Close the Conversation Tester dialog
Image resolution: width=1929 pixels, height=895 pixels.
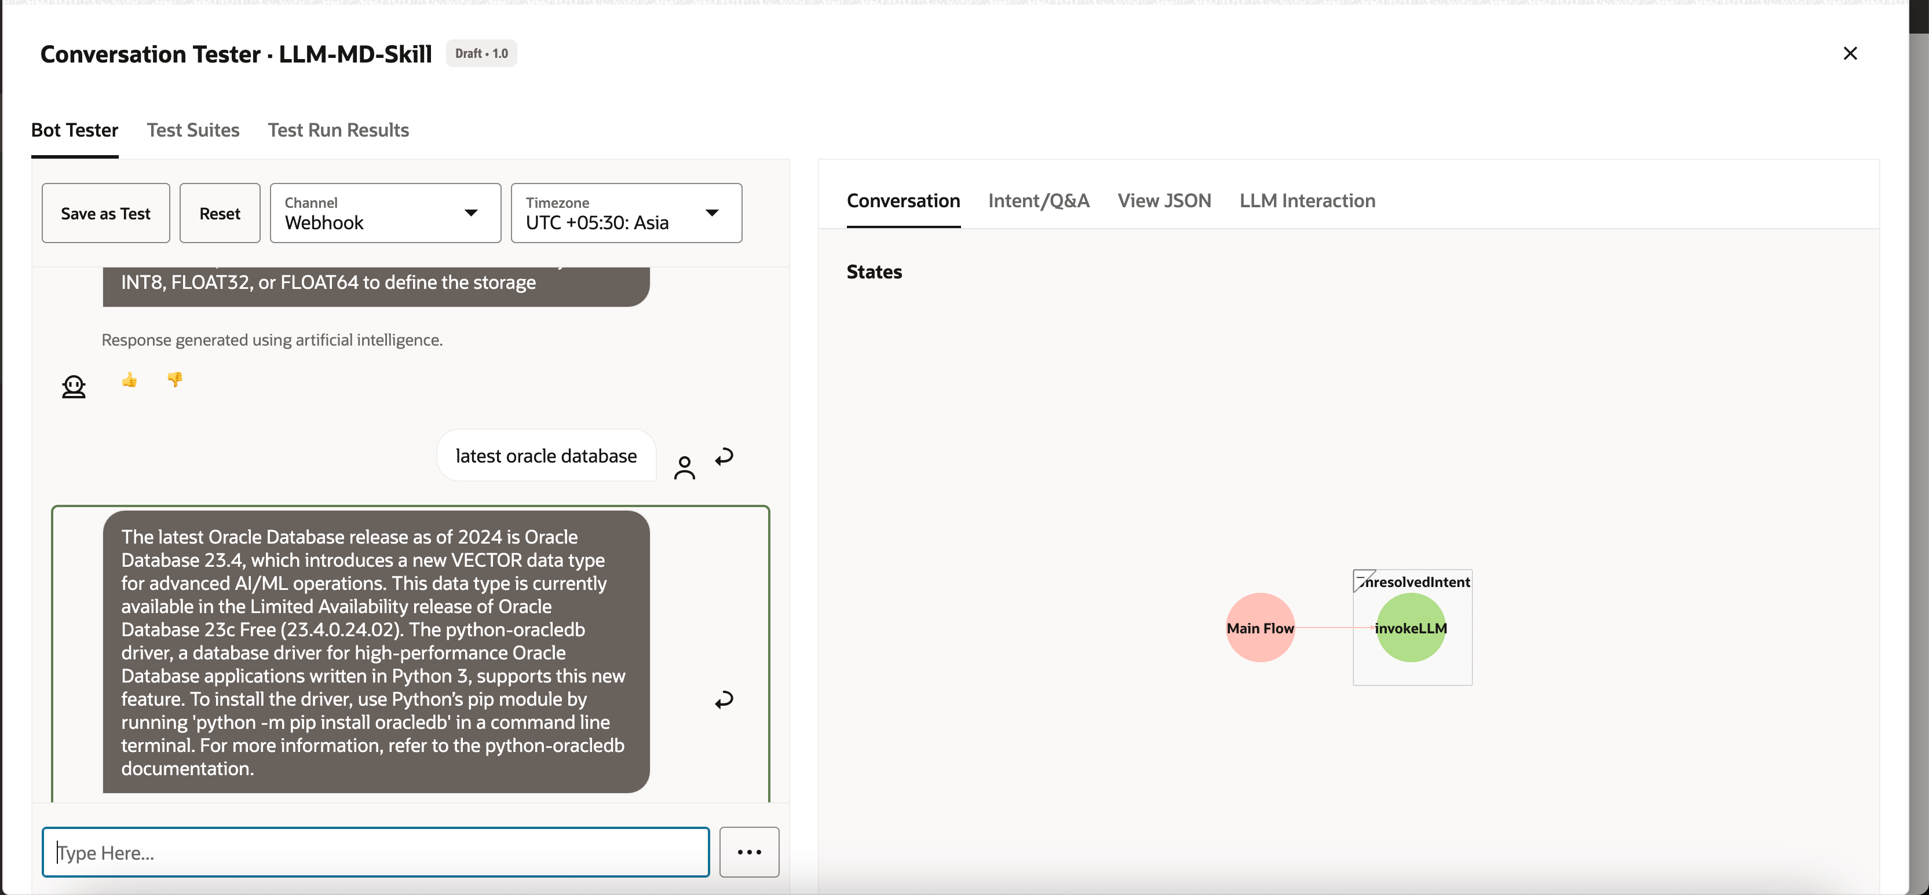coord(1850,53)
